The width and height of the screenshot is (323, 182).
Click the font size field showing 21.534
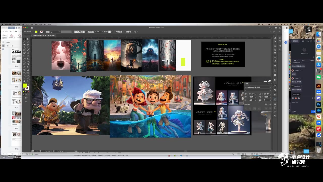(252, 94)
